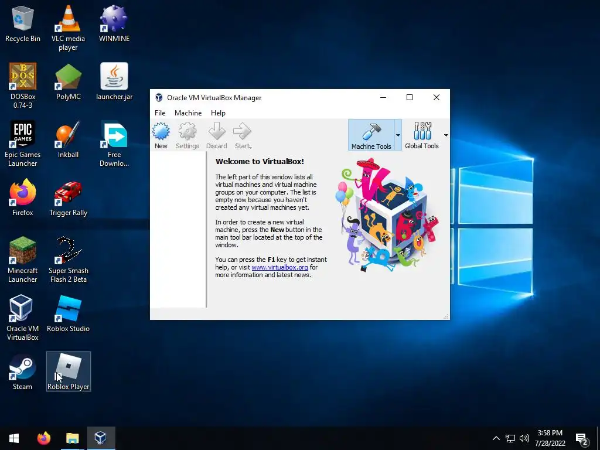Open the volume speaker tray icon

(524, 438)
